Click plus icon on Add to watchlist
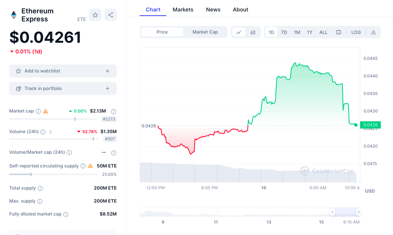The width and height of the screenshot is (393, 235). (x=108, y=71)
